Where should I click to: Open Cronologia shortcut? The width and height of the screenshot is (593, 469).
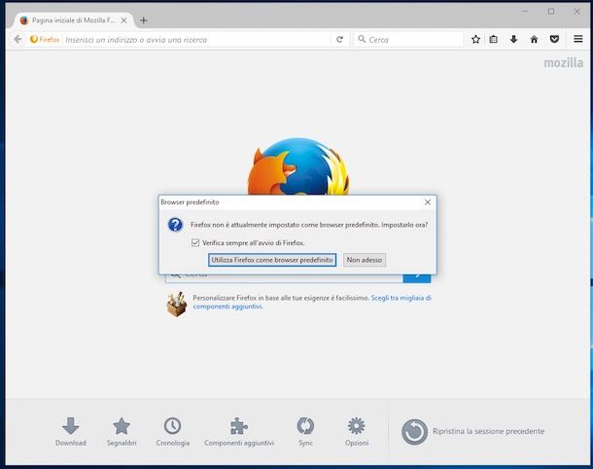172,432
